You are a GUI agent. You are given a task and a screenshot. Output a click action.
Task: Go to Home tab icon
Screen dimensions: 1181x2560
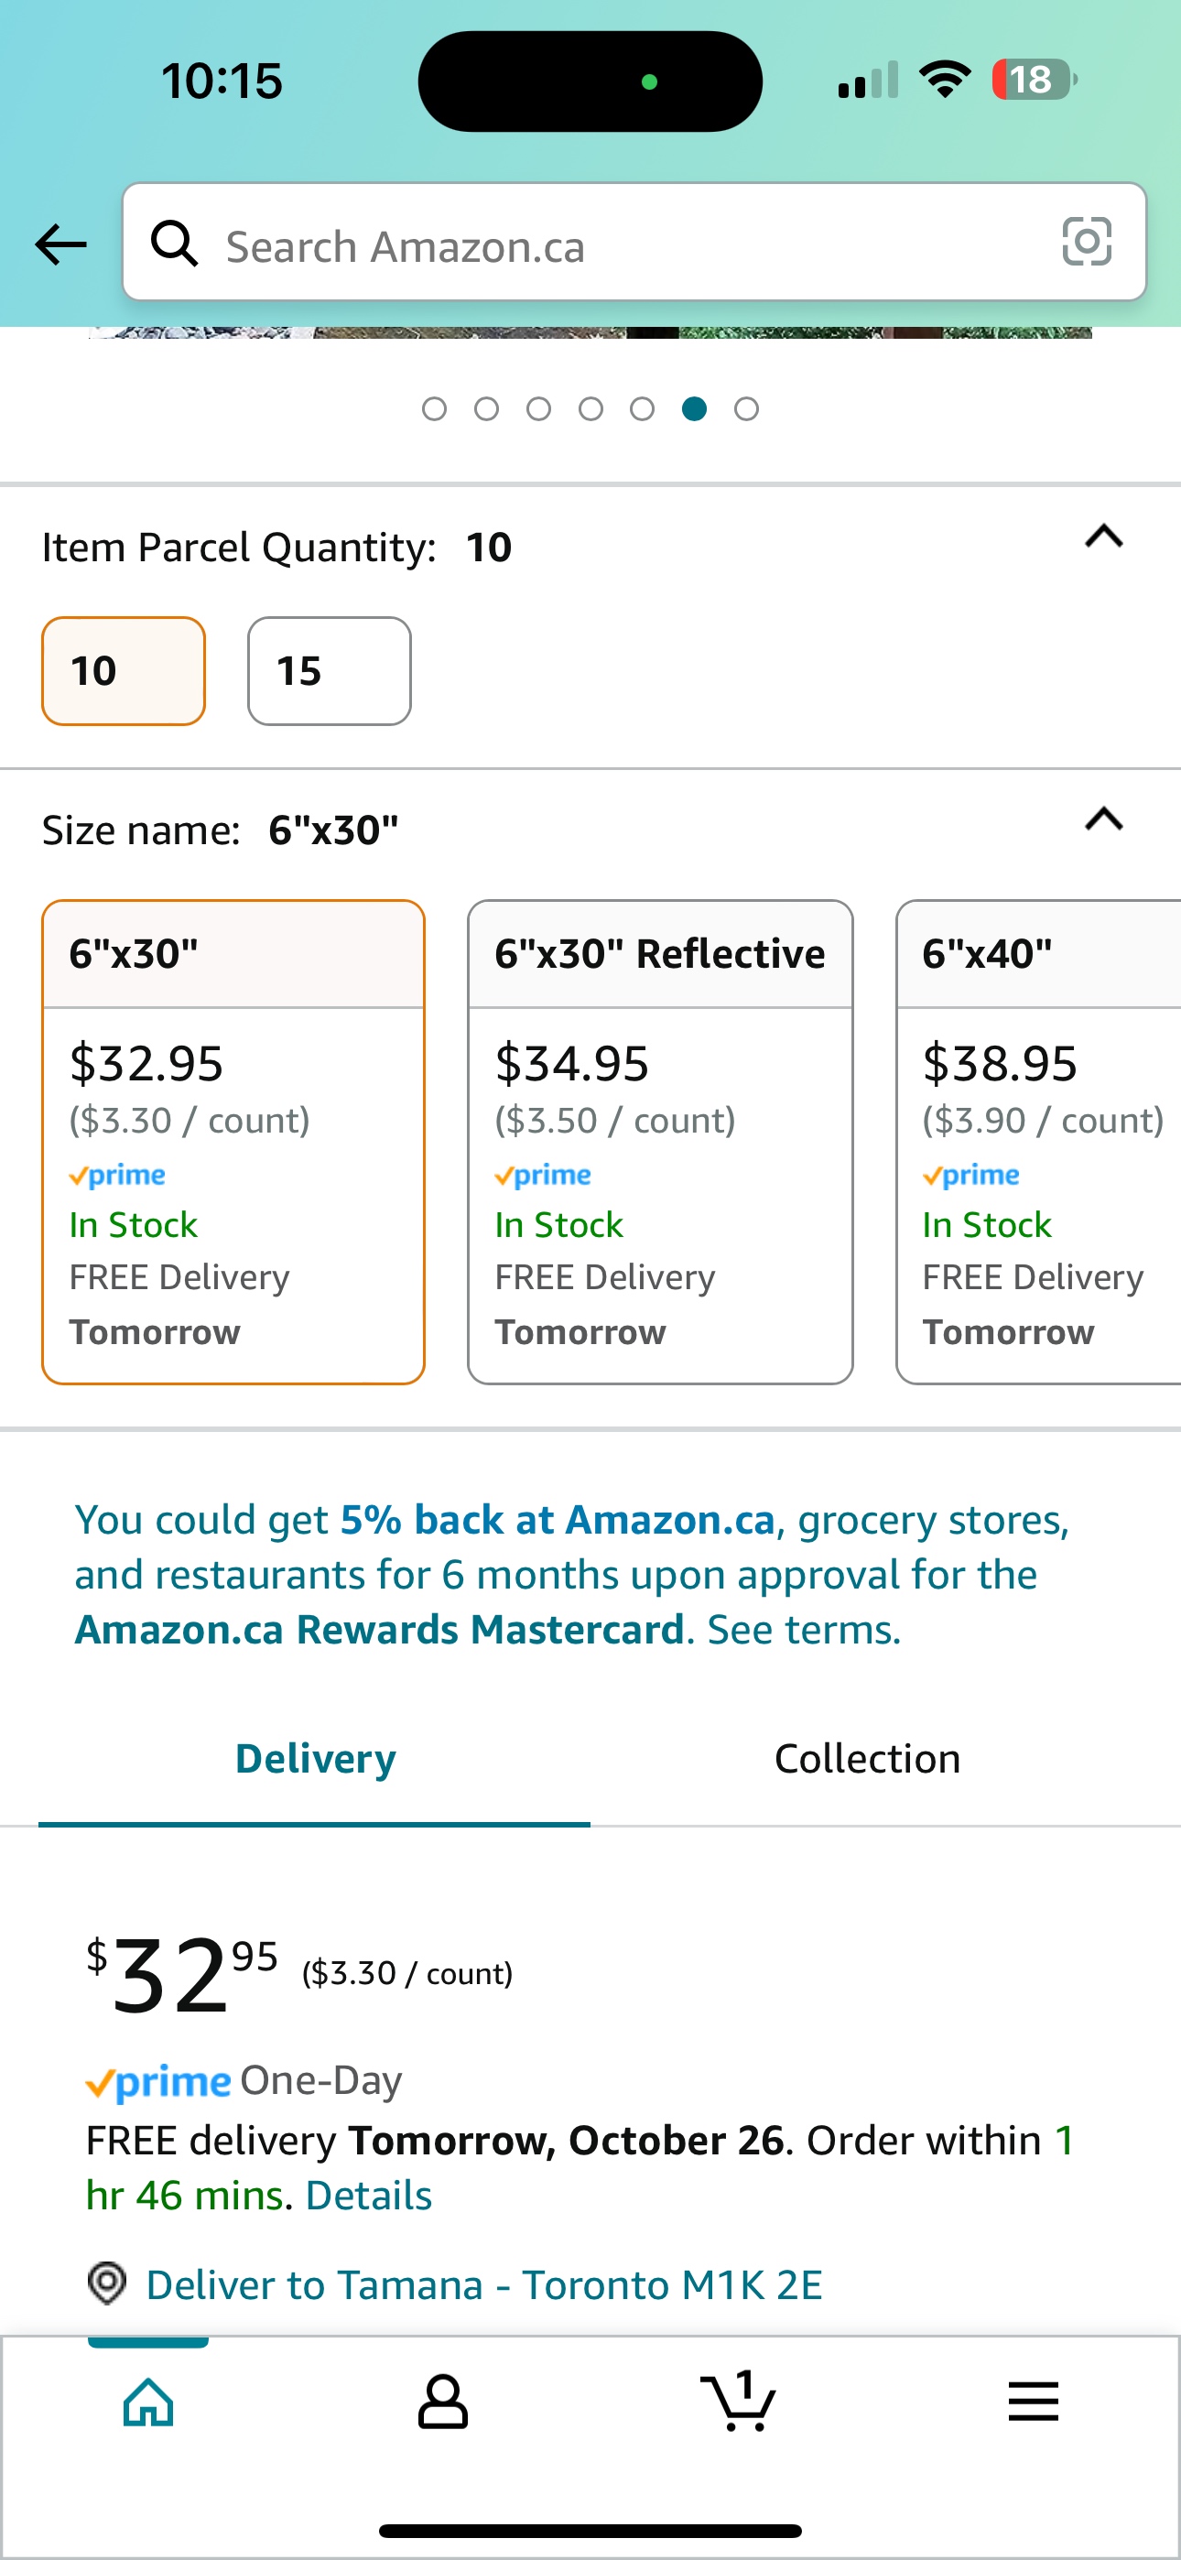tap(148, 2402)
